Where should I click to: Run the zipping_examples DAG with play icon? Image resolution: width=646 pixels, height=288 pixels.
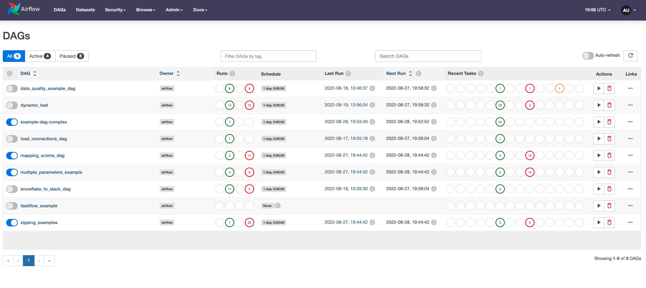(x=598, y=223)
